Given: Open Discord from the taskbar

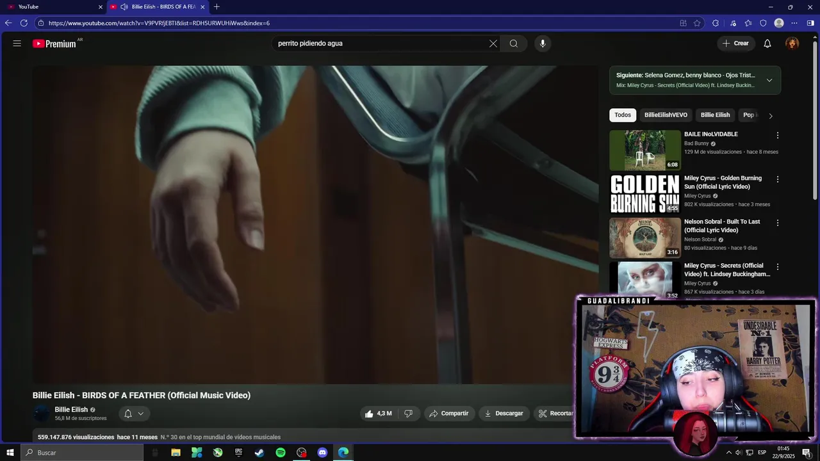Looking at the screenshot, I should click(x=322, y=453).
